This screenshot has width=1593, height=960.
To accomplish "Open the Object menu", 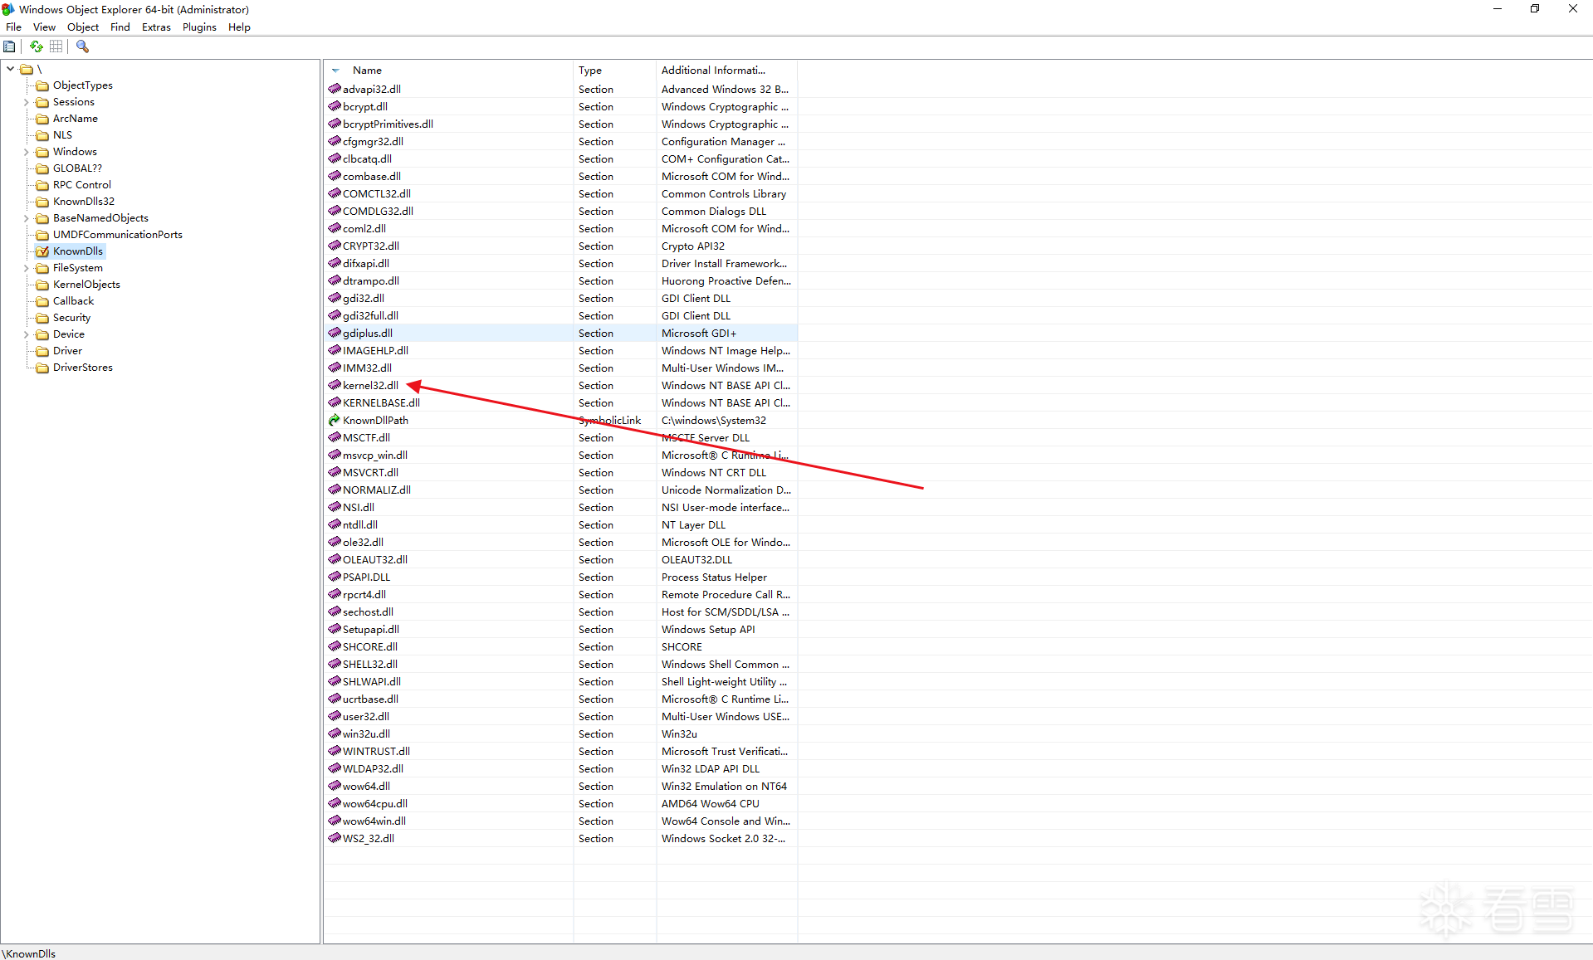I will (x=83, y=27).
